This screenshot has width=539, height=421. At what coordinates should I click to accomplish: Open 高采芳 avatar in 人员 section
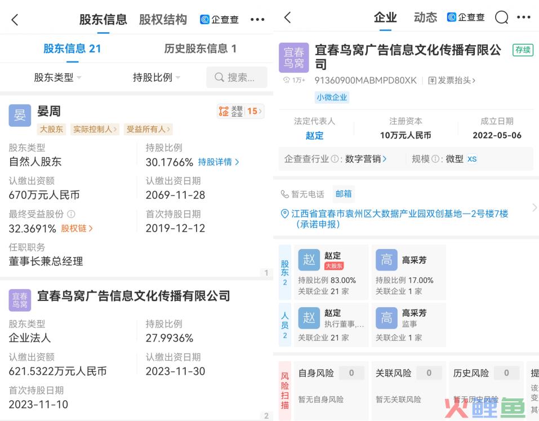coord(386,317)
